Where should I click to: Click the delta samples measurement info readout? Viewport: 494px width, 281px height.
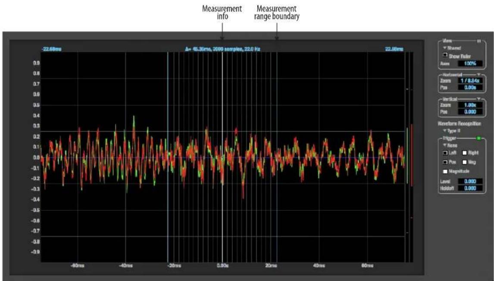pos(222,49)
